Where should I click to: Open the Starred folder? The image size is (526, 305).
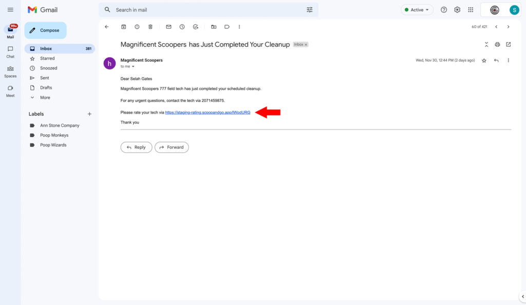tap(47, 58)
